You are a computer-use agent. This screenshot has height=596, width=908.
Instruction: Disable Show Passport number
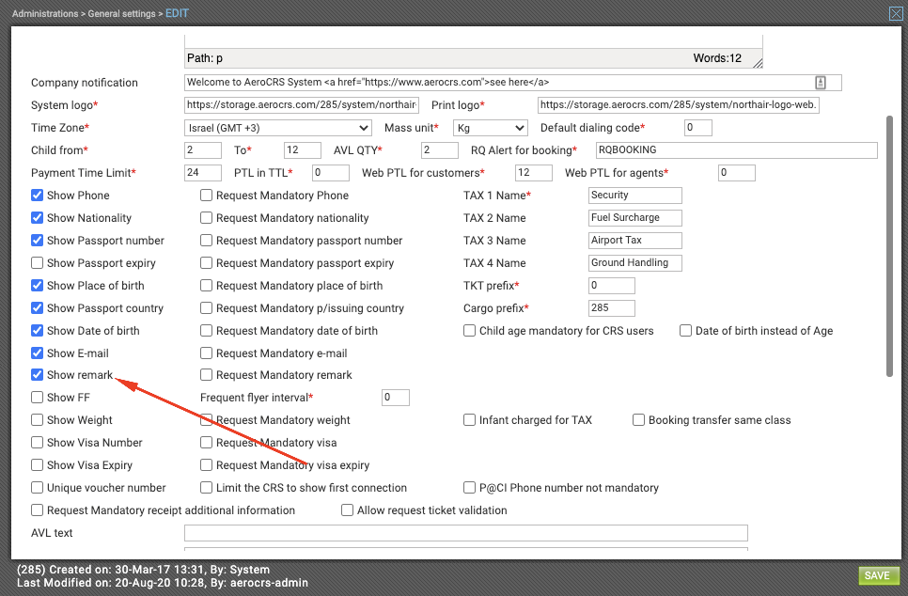click(37, 241)
